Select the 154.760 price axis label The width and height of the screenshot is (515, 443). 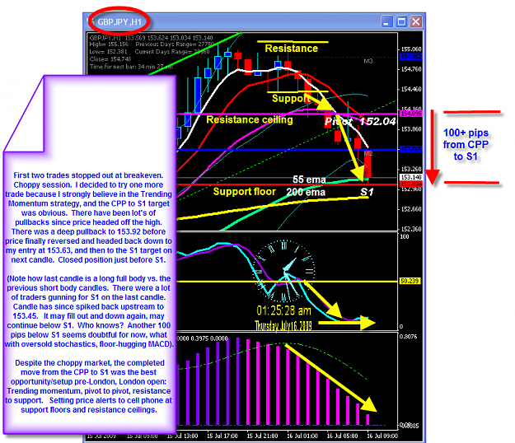(x=411, y=69)
